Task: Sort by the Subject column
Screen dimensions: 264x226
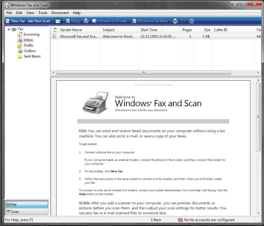Action: tap(120, 30)
